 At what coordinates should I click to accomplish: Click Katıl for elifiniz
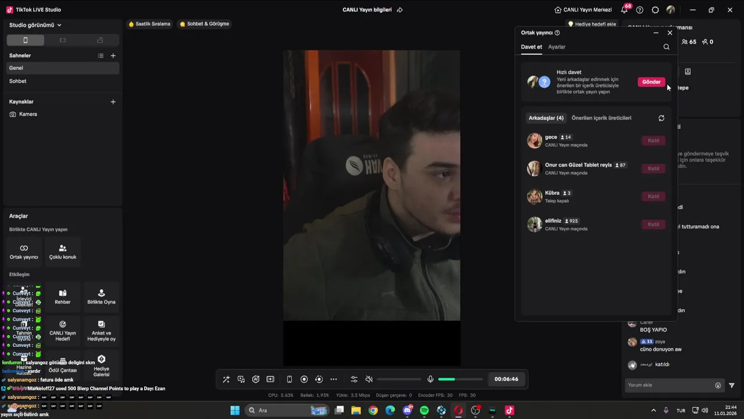(653, 225)
